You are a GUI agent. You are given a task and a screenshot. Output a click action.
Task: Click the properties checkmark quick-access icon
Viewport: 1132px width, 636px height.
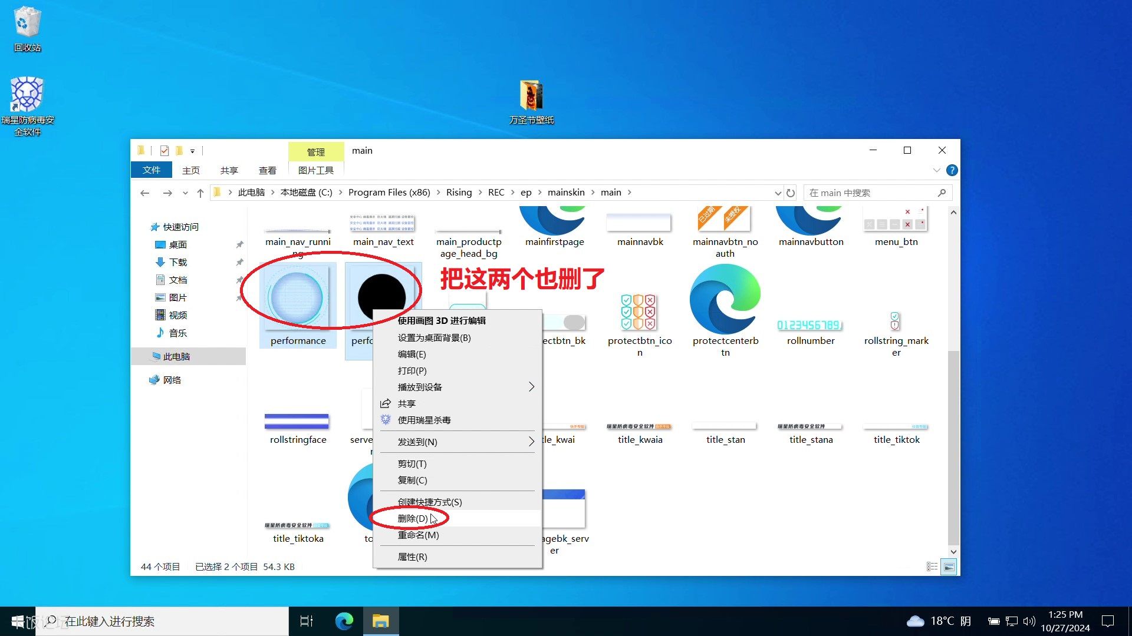tap(164, 151)
